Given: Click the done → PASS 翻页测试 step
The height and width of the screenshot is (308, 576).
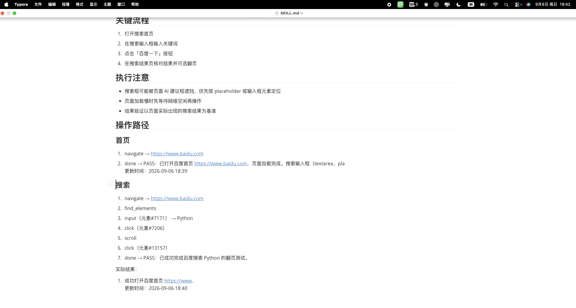Looking at the screenshot, I should click(x=187, y=258).
